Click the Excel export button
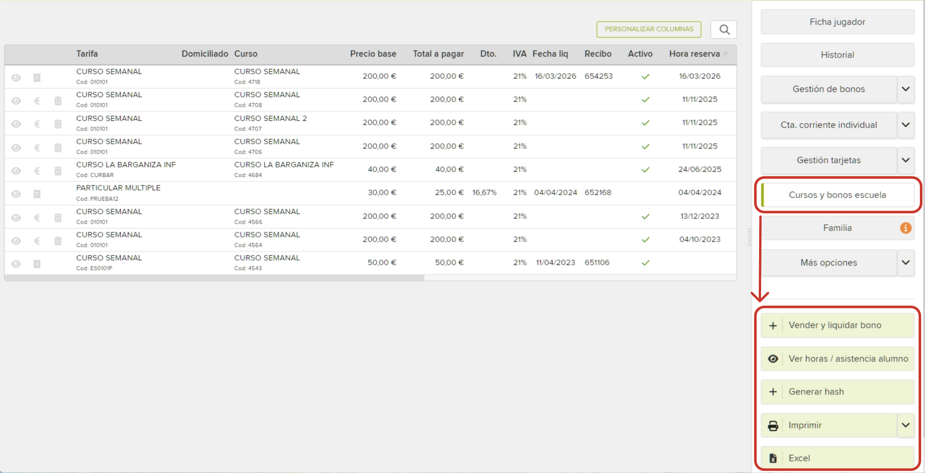This screenshot has width=925, height=473. (837, 458)
